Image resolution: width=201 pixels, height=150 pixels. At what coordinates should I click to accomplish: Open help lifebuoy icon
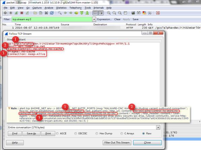click(x=158, y=13)
